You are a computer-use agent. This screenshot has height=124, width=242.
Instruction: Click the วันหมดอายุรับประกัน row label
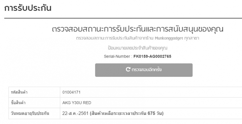tap(29, 113)
